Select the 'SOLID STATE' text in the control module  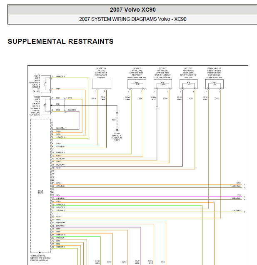[x=41, y=192]
